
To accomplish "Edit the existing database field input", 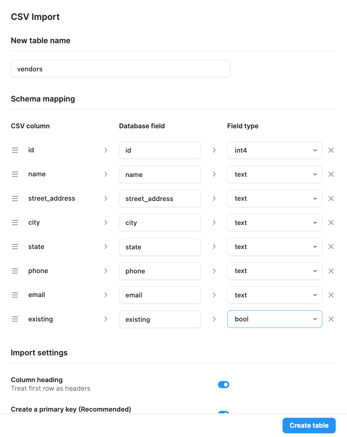I will point(160,319).
